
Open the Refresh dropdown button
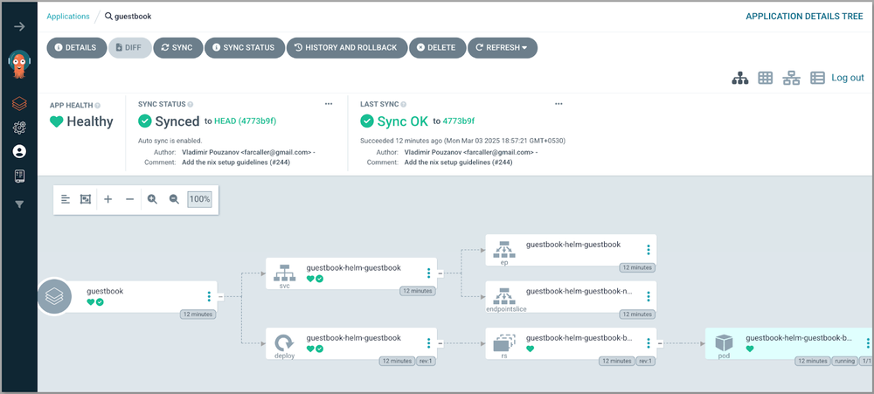click(503, 48)
